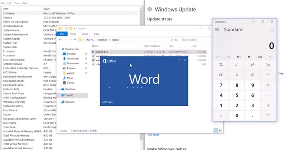
Task: Expand the Quick Access Toolbar dropdown arrow
Action: pos(74,28)
